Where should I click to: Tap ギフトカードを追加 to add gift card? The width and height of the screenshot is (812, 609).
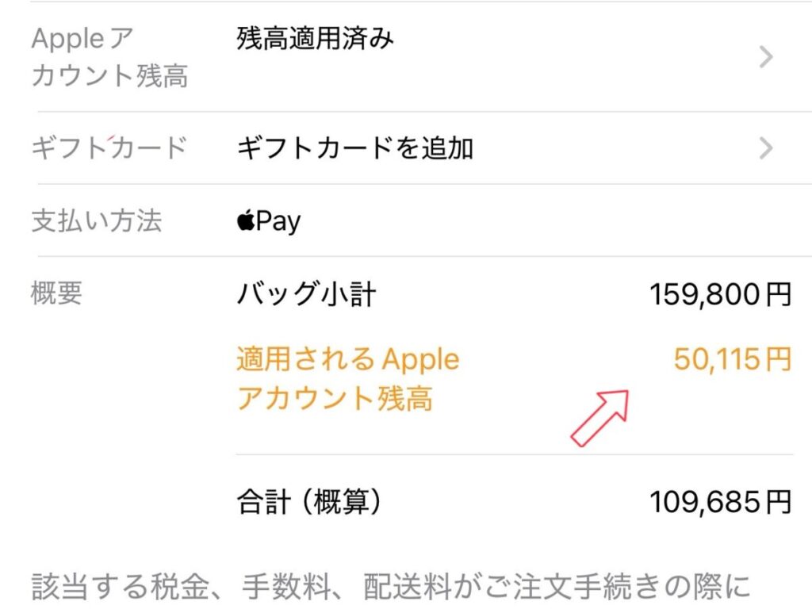click(354, 148)
